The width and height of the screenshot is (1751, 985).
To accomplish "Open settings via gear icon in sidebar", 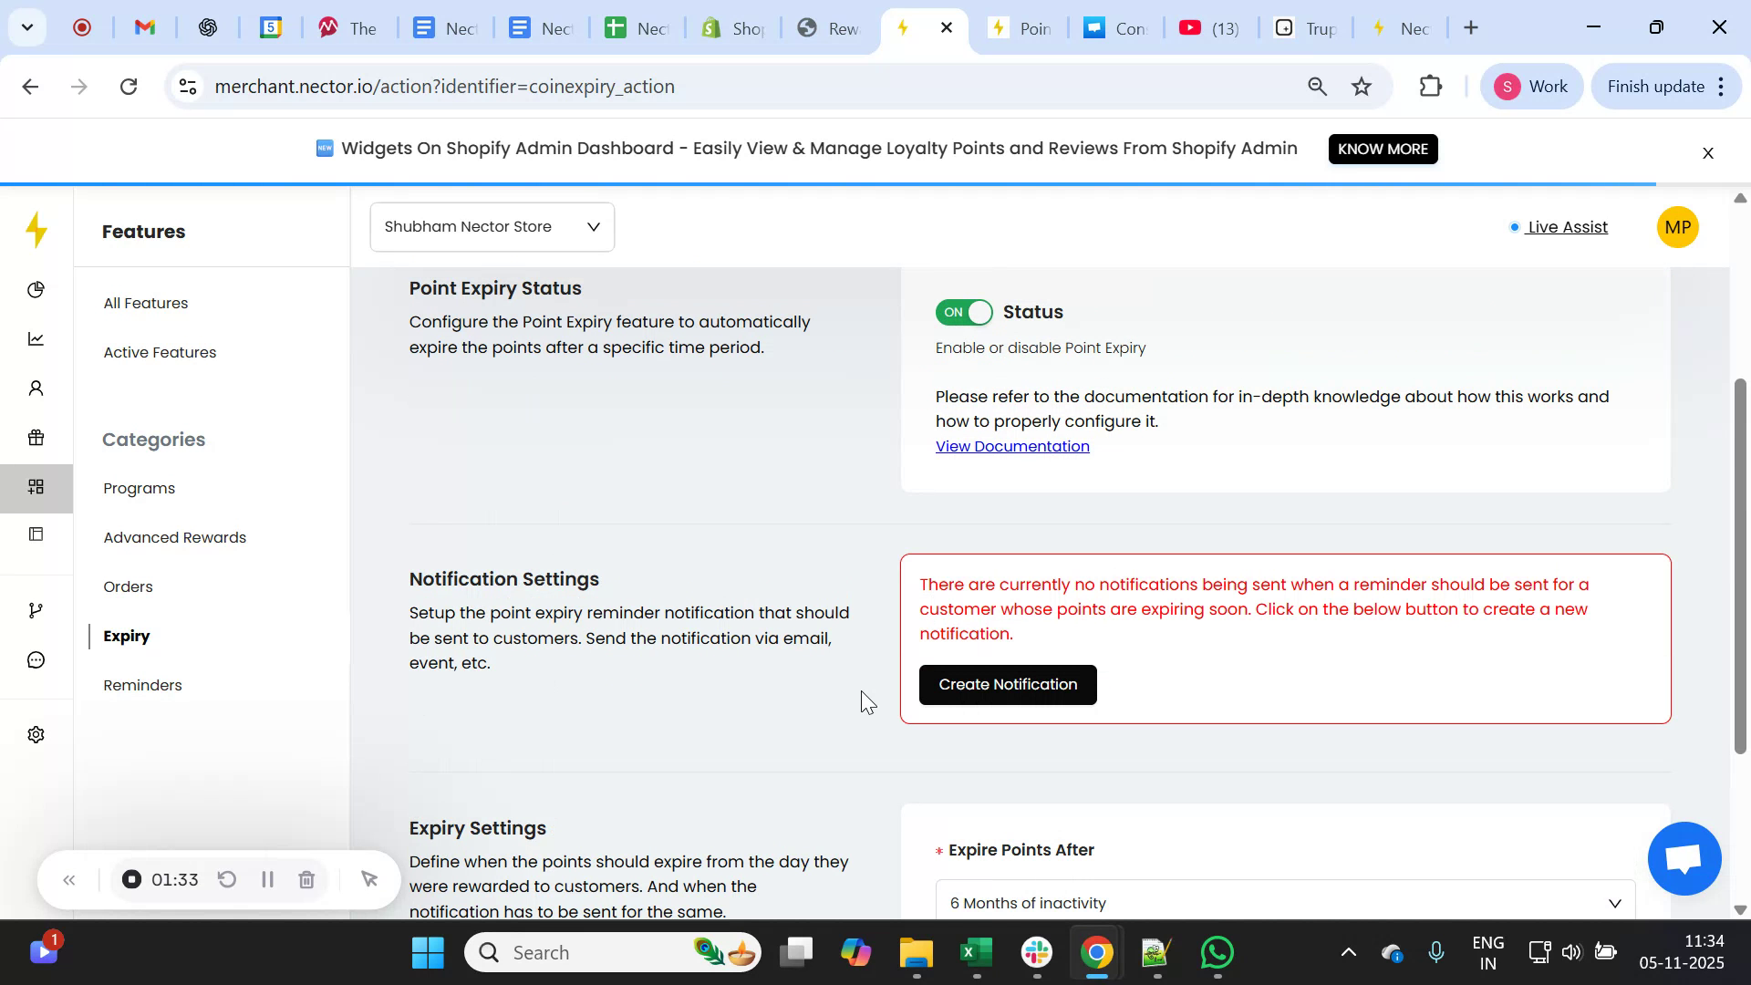I will (x=36, y=734).
